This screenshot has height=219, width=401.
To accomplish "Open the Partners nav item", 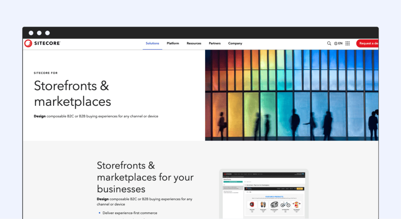I will (x=215, y=43).
